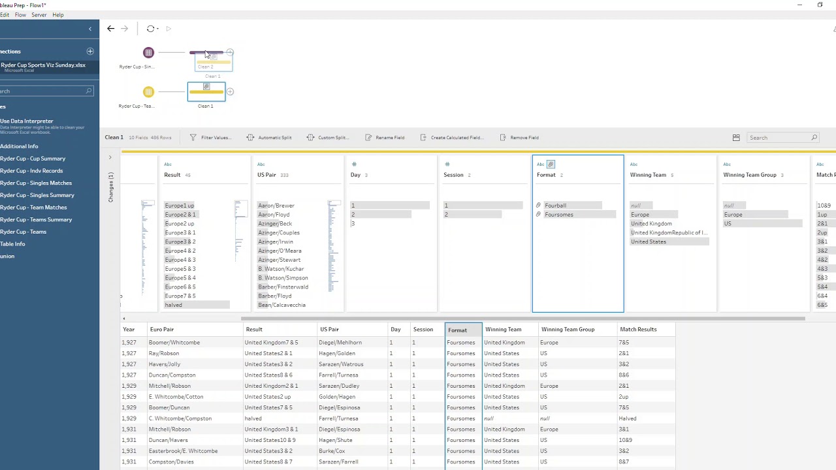Viewport: 836px width, 470px height.
Task: Select Ryder Cup - Teams Summary sheet
Action: [36, 219]
